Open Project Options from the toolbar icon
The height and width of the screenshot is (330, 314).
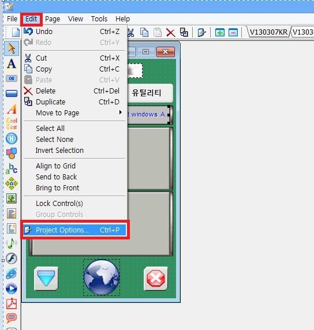click(201, 33)
